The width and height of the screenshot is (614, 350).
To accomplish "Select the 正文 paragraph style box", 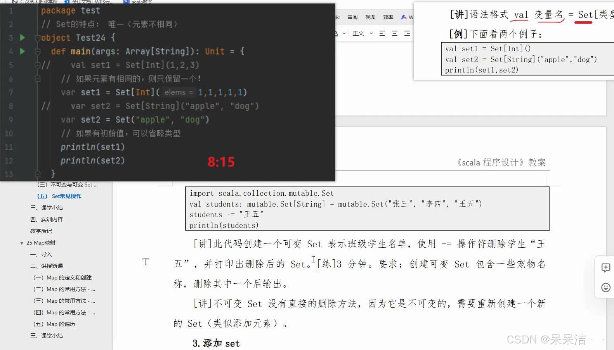I will pyautogui.click(x=358, y=33).
